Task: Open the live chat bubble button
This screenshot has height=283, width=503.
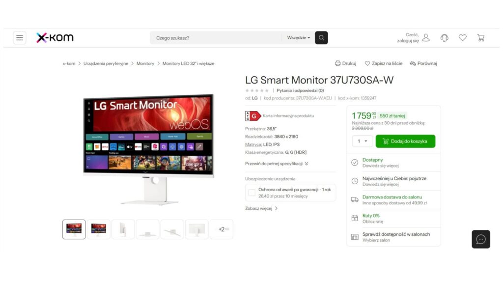Action: pos(481,239)
